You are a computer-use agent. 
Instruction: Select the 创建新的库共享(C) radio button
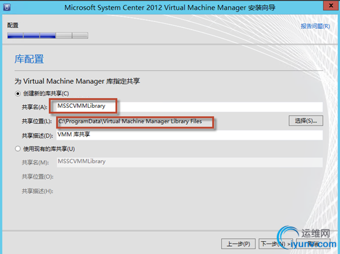tap(18, 94)
